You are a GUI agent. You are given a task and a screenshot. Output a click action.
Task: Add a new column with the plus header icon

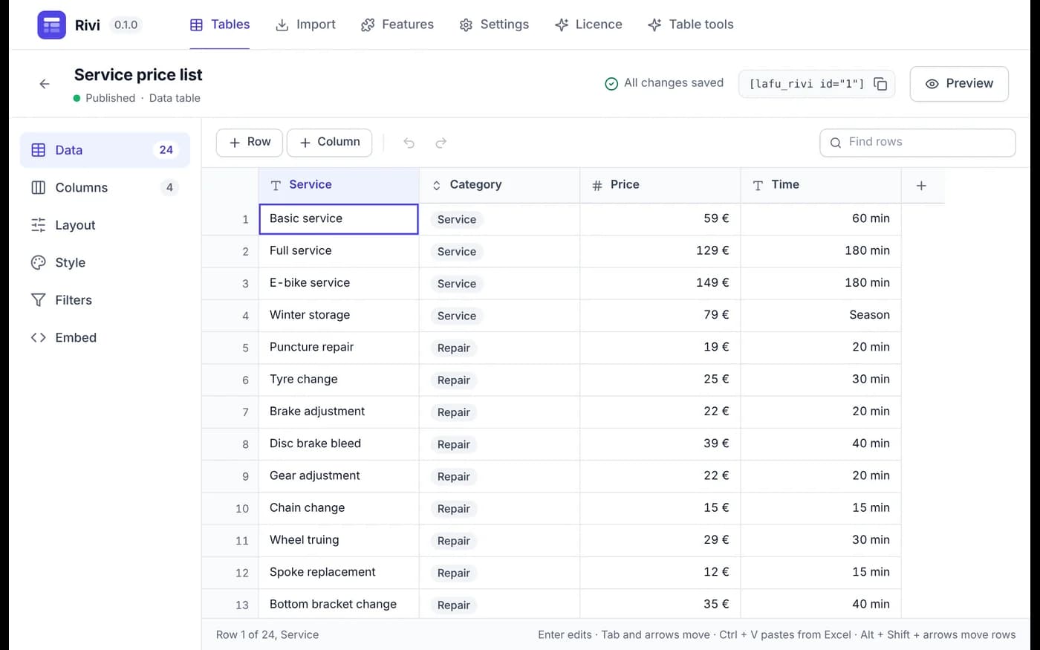coord(921,186)
